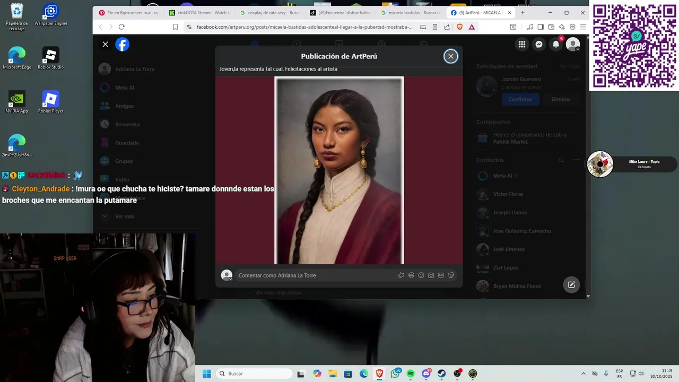This screenshot has width=679, height=382.
Task: Open Spotify from the taskbar
Action: click(411, 374)
